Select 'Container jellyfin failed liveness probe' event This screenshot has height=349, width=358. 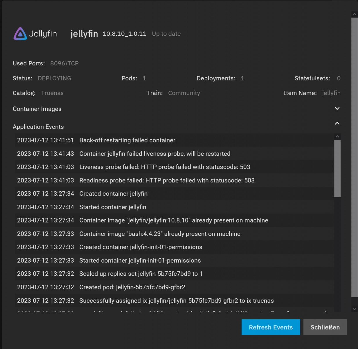174,154
